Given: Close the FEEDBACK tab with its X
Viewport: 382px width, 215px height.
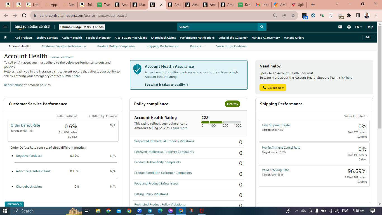Looking at the screenshot, I should (x=21, y=204).
